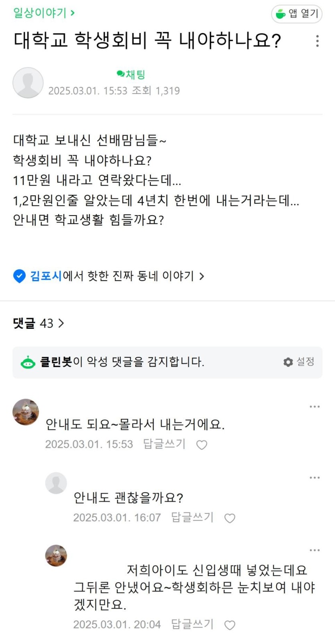The height and width of the screenshot is (634, 335).
Task: Open options menu for the 15:53 comment
Action: point(315,407)
